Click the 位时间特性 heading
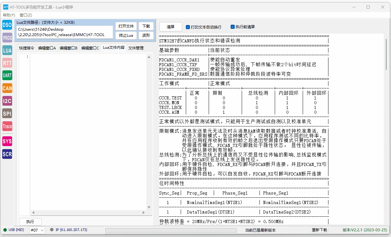The height and width of the screenshot is (237, 391). pyautogui.click(x=172, y=183)
